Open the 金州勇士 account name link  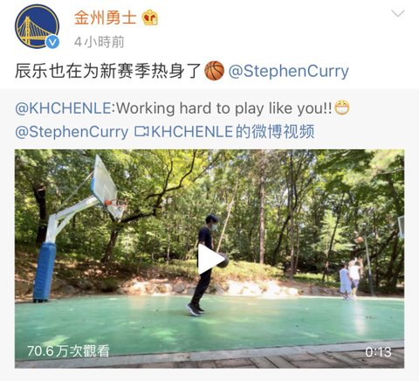pos(105,17)
